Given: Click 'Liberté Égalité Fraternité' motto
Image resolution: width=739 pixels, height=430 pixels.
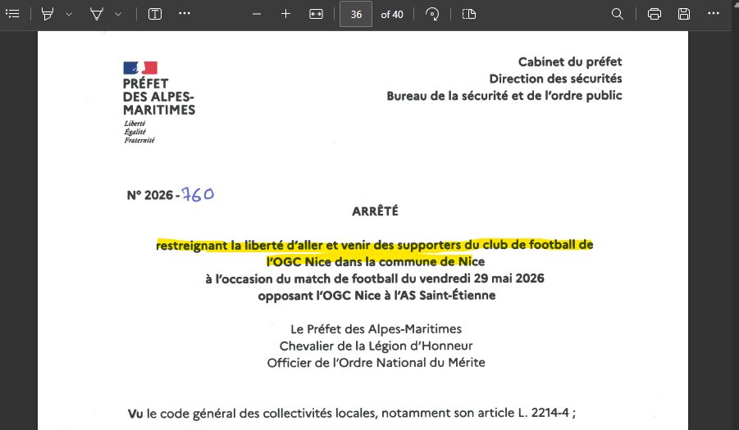Looking at the screenshot, I should click(139, 132).
